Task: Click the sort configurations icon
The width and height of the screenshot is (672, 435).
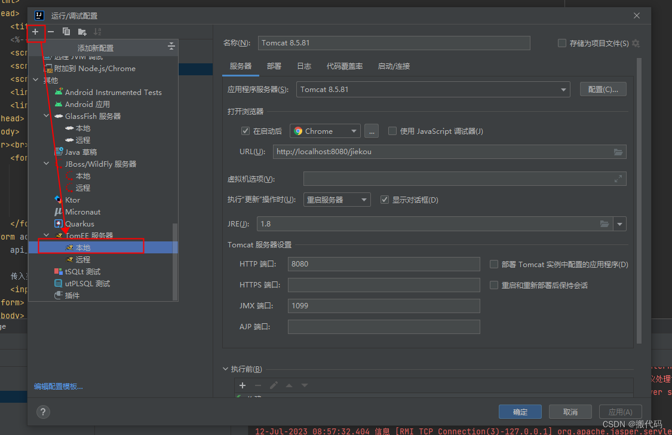Action: (x=97, y=32)
